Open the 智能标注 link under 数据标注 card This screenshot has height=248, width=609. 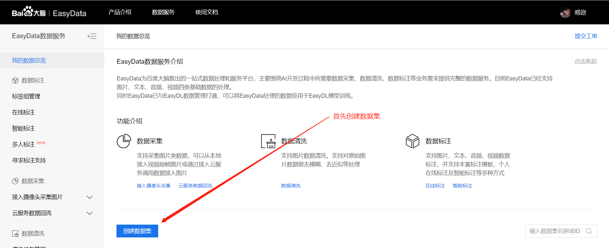tap(462, 186)
